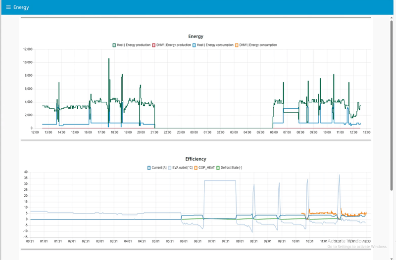Viewport: 396px width, 260px height.
Task: Toggle Defrost State legend swatch
Action: tap(218, 168)
